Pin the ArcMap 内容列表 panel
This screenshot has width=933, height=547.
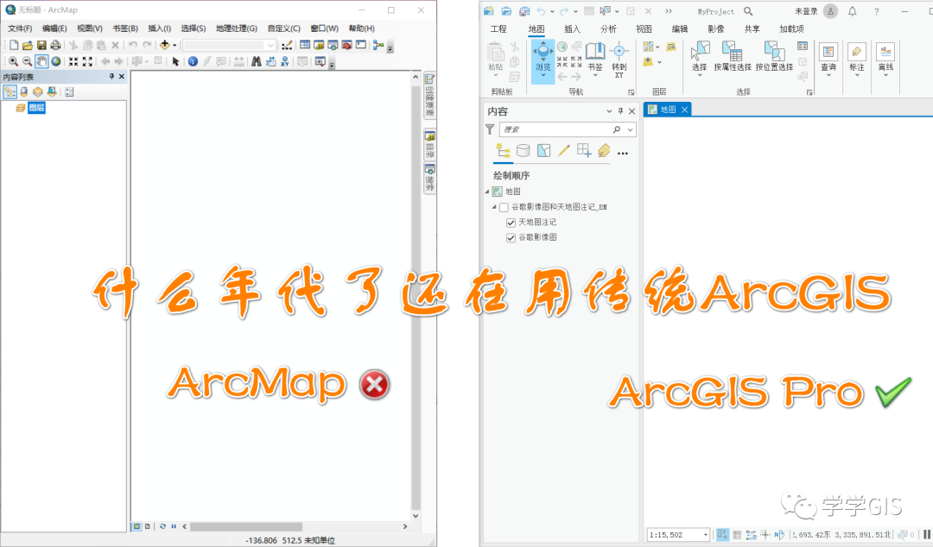point(111,77)
